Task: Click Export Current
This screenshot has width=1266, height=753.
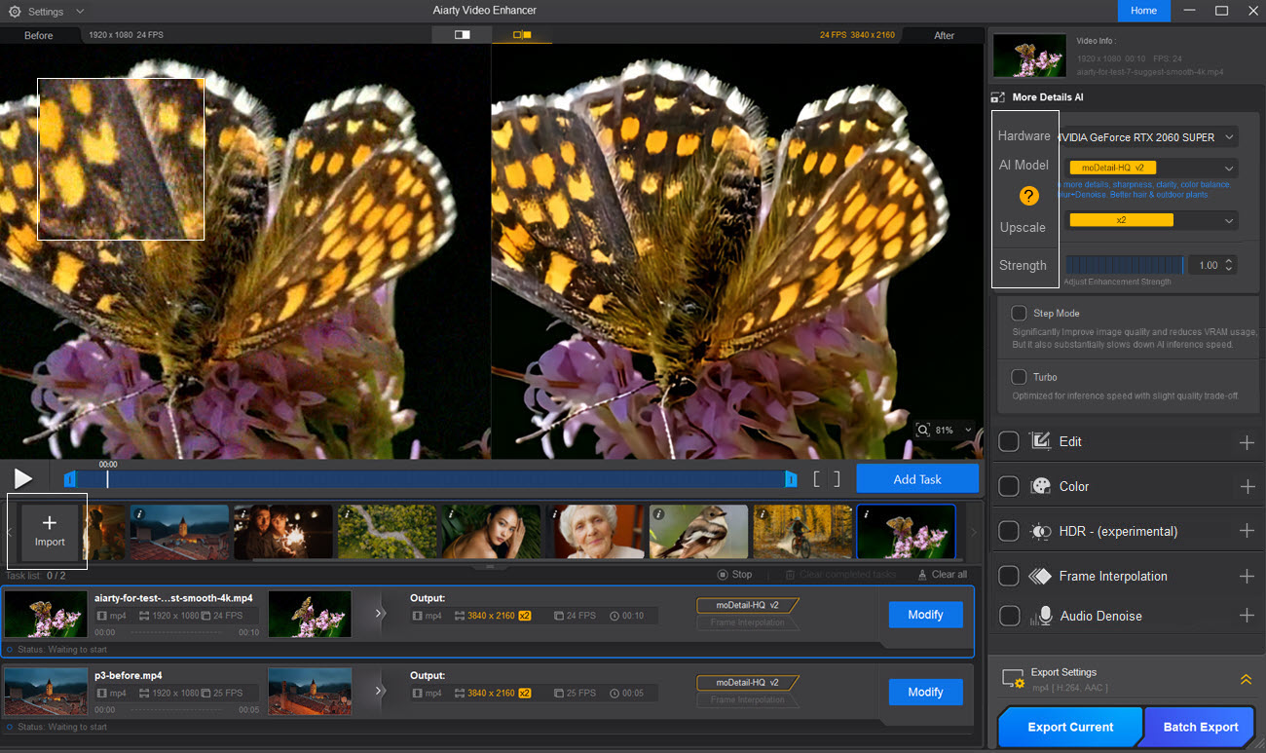Action: [1069, 727]
